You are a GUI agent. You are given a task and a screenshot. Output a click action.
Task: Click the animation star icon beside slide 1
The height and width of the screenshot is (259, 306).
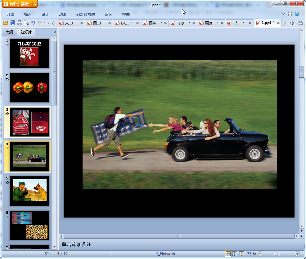pyautogui.click(x=7, y=45)
